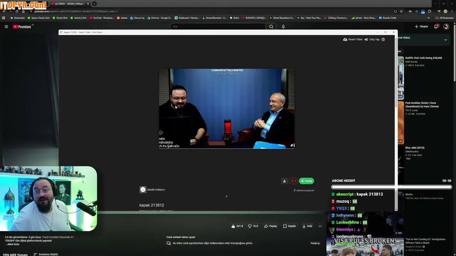Open the Drive'ım Google Drive bookmark
Screen dimensions: 456x256
(x=160, y=18)
